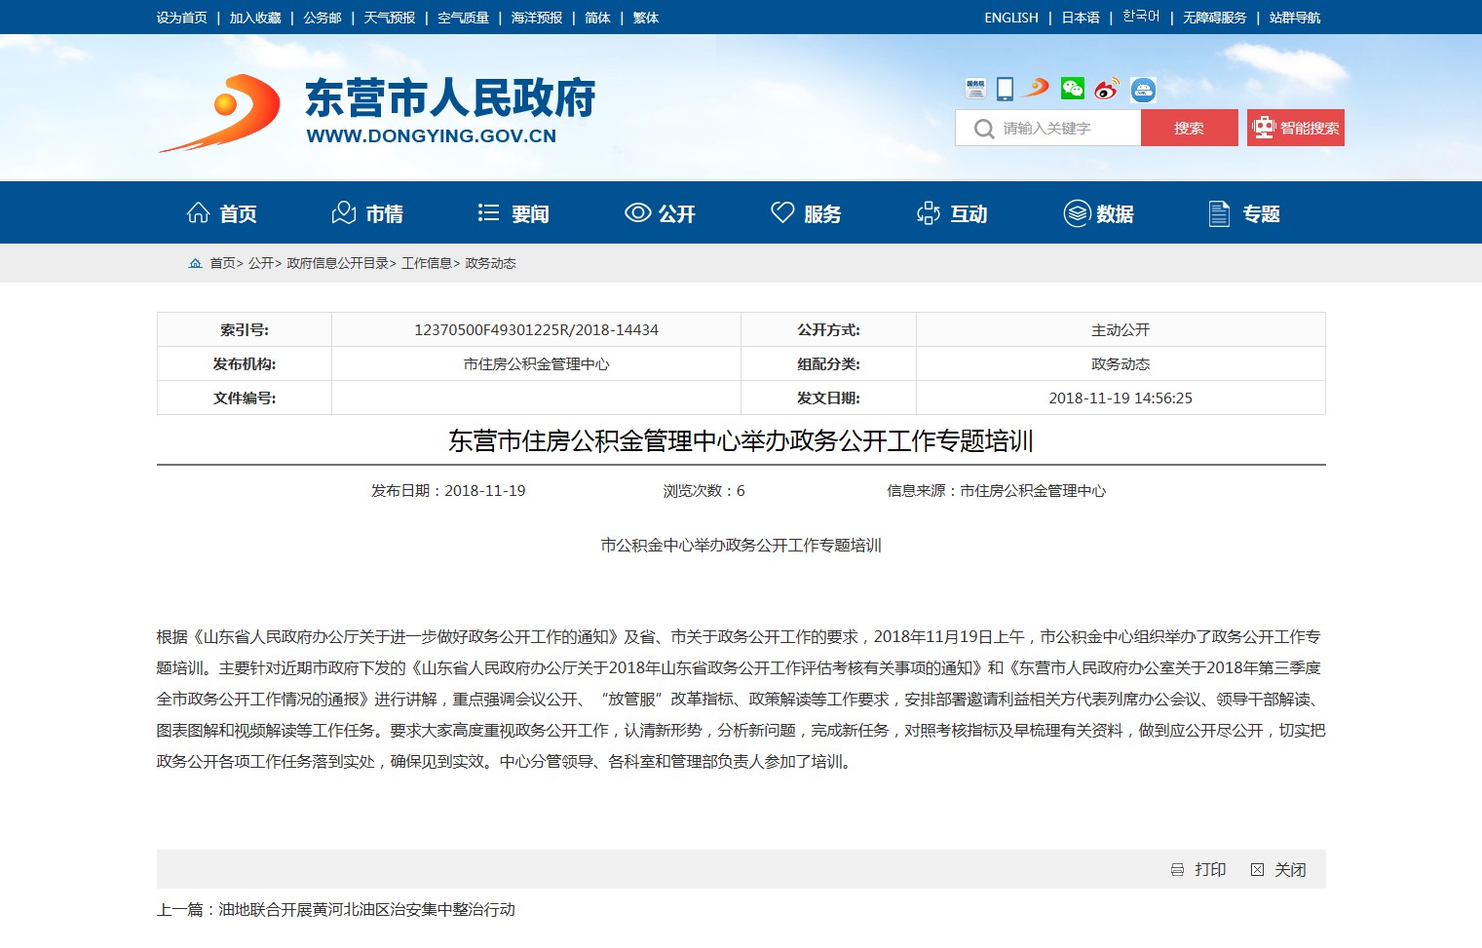Click the home icon in breadcrumb
This screenshot has width=1482, height=948.
pos(195,263)
